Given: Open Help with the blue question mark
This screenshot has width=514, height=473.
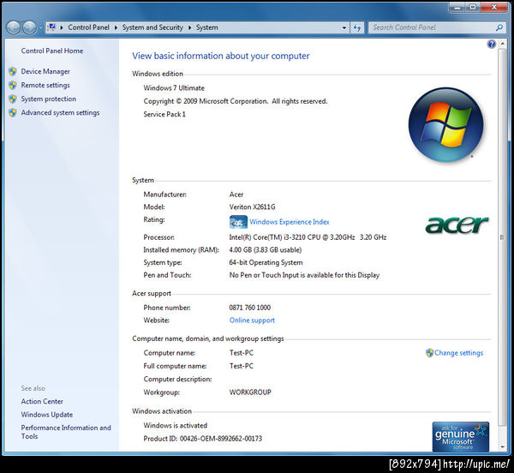Looking at the screenshot, I should (491, 44).
